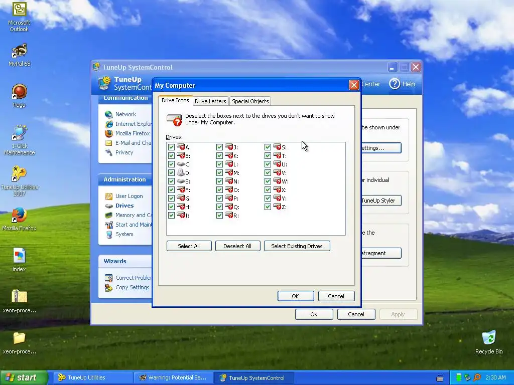Click the Help icon in TuneUp SystemControl
This screenshot has width=514, height=385.
pyautogui.click(x=395, y=84)
